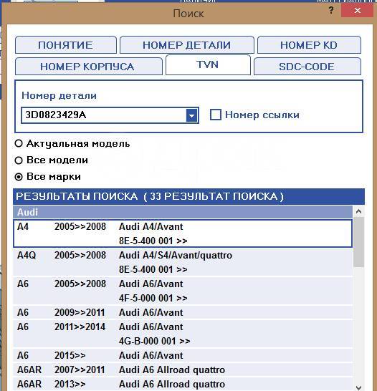
Task: Click the results list scrollbar thumb
Action: click(359, 242)
